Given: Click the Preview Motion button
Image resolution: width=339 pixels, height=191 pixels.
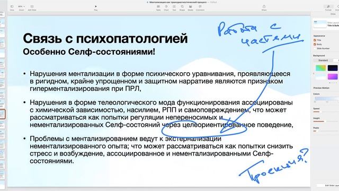Looking at the screenshot, I should coord(322,88).
